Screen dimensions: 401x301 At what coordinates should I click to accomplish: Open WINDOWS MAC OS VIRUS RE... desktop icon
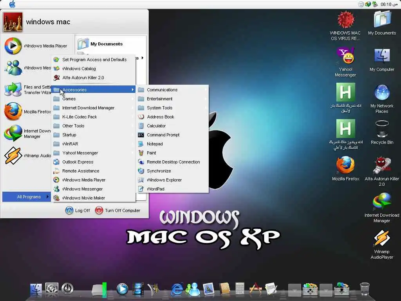(345, 25)
